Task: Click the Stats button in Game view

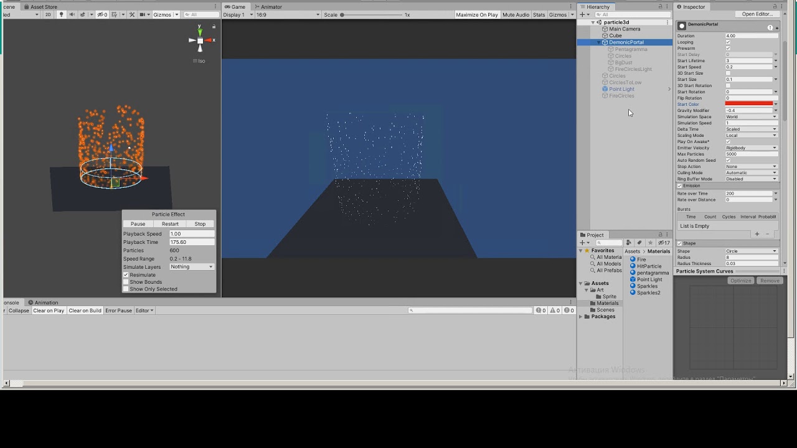Action: [x=539, y=14]
